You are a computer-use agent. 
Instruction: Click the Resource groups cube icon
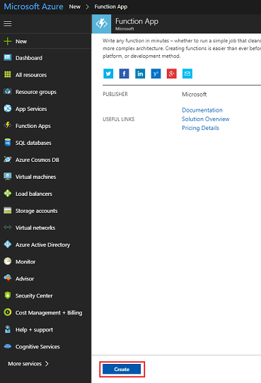tap(8, 92)
